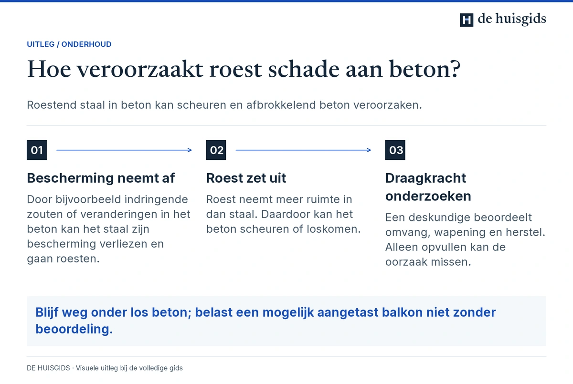This screenshot has width=573, height=384.
Task: Click the footer 'DE HUISGIDS · Visuele uitleg' text
Action: pyautogui.click(x=105, y=368)
